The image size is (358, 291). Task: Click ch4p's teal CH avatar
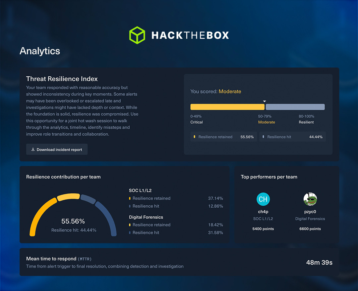[x=263, y=199]
